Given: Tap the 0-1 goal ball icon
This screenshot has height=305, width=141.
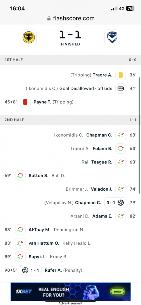Looking at the screenshot, I should [x=121, y=203].
